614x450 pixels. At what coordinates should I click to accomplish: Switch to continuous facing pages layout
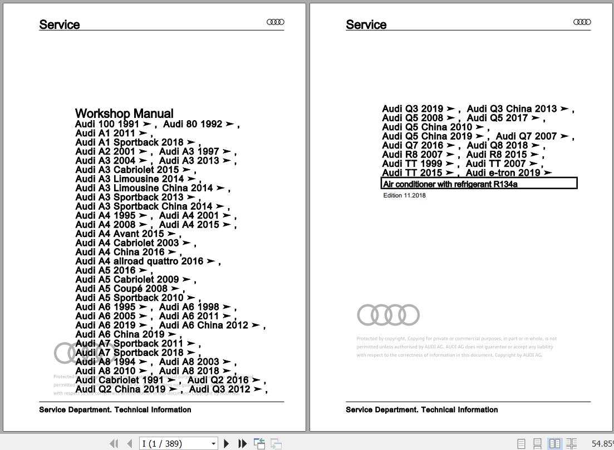(x=571, y=443)
